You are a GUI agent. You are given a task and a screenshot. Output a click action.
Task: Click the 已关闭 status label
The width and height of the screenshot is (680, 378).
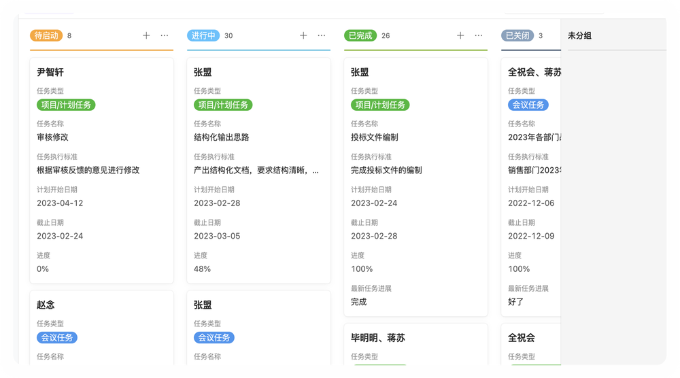tap(517, 35)
